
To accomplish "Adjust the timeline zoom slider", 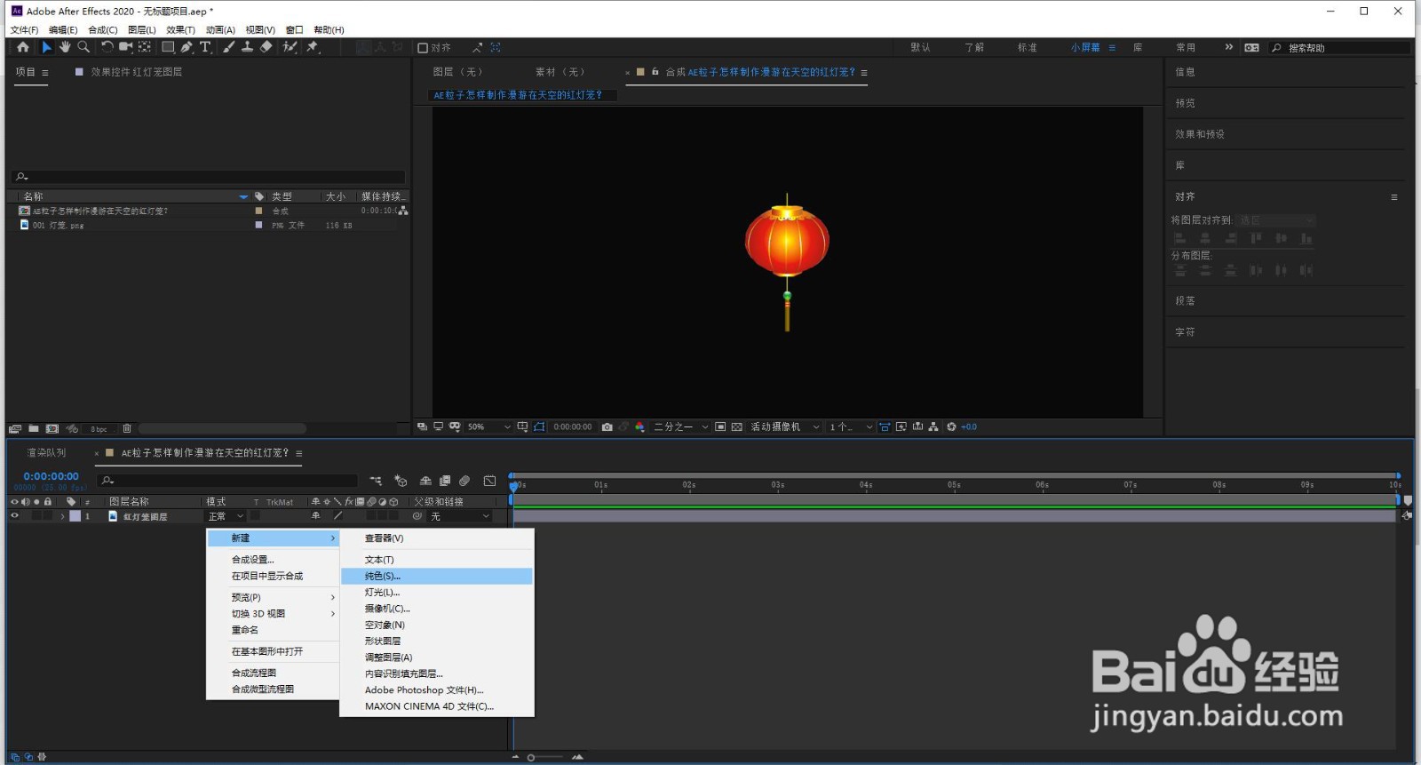I will pyautogui.click(x=545, y=758).
